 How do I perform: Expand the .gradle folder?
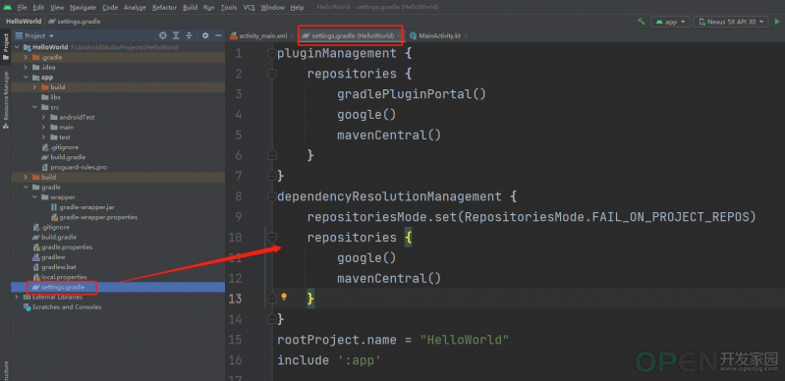[x=26, y=57]
